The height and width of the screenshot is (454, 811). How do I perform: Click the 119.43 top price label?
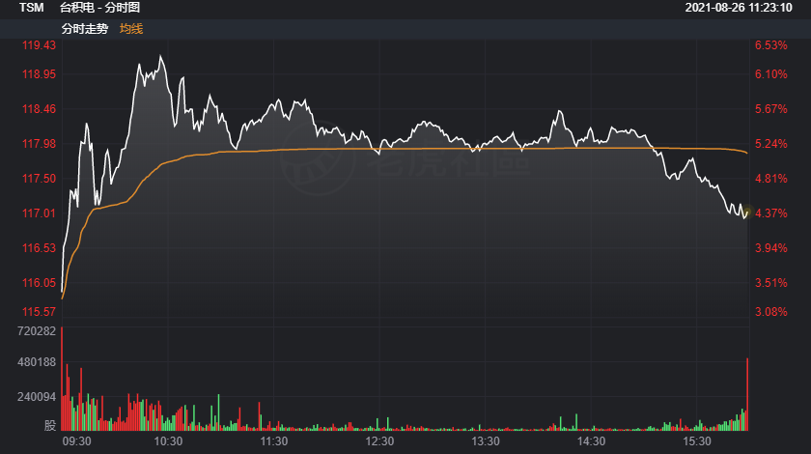[x=39, y=45]
